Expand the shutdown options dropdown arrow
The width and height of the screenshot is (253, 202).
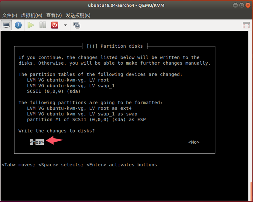point(65,25)
